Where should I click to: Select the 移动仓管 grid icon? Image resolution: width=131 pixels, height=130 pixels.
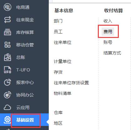(8, 45)
